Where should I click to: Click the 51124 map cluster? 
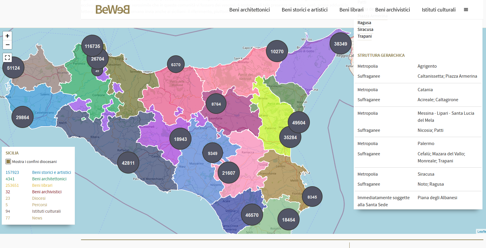click(13, 68)
